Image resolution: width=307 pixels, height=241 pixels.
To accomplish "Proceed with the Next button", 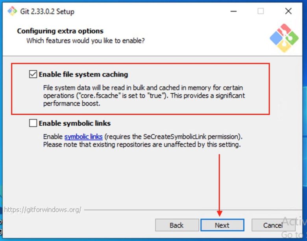I will (222, 225).
